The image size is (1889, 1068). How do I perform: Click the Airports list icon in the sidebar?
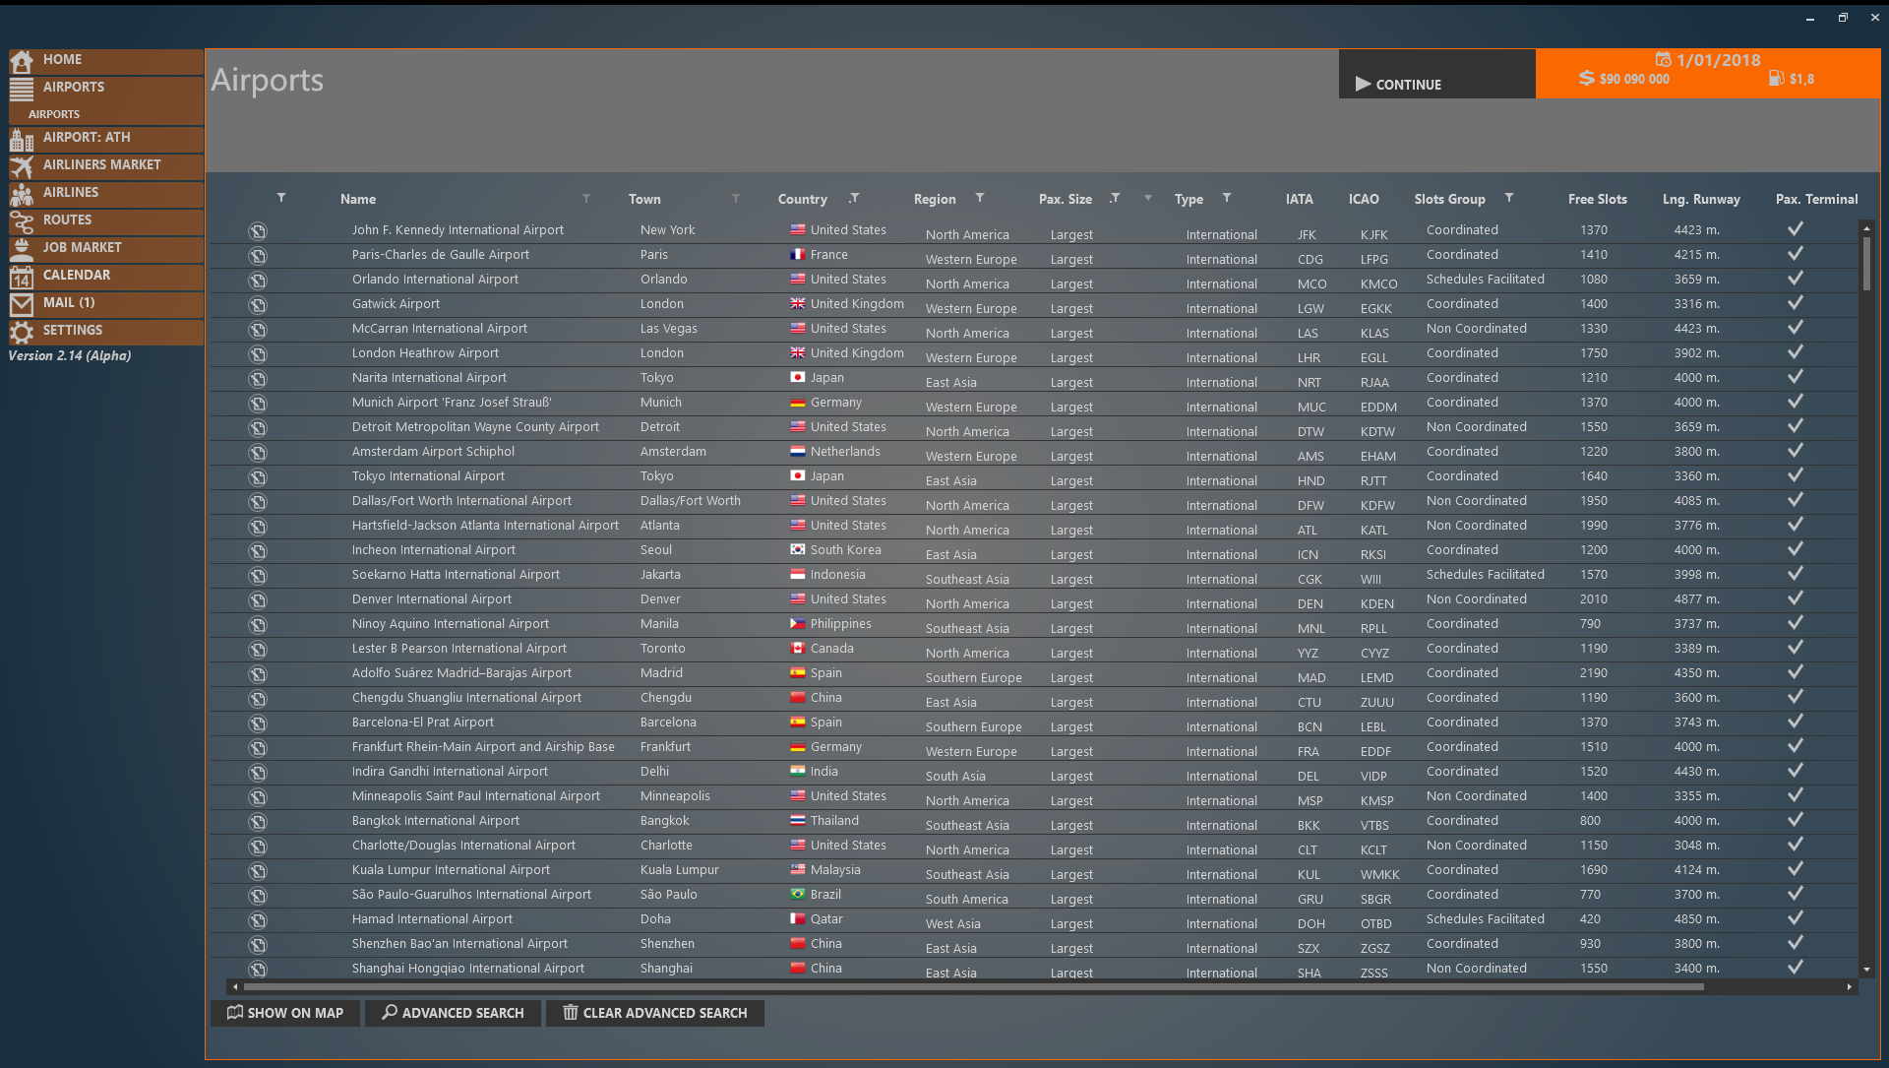tap(22, 89)
